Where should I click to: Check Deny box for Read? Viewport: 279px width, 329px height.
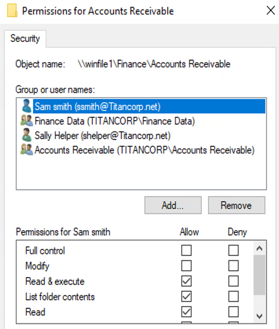pyautogui.click(x=233, y=312)
